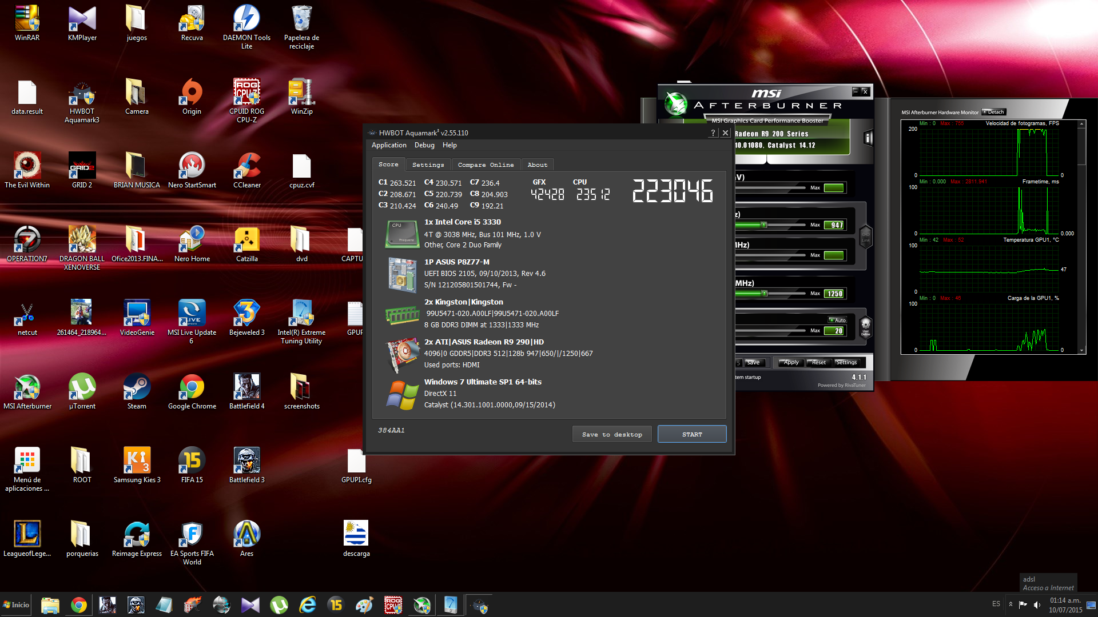Click the Afterburner info 'i' button
The height and width of the screenshot is (617, 1098).
(868, 138)
